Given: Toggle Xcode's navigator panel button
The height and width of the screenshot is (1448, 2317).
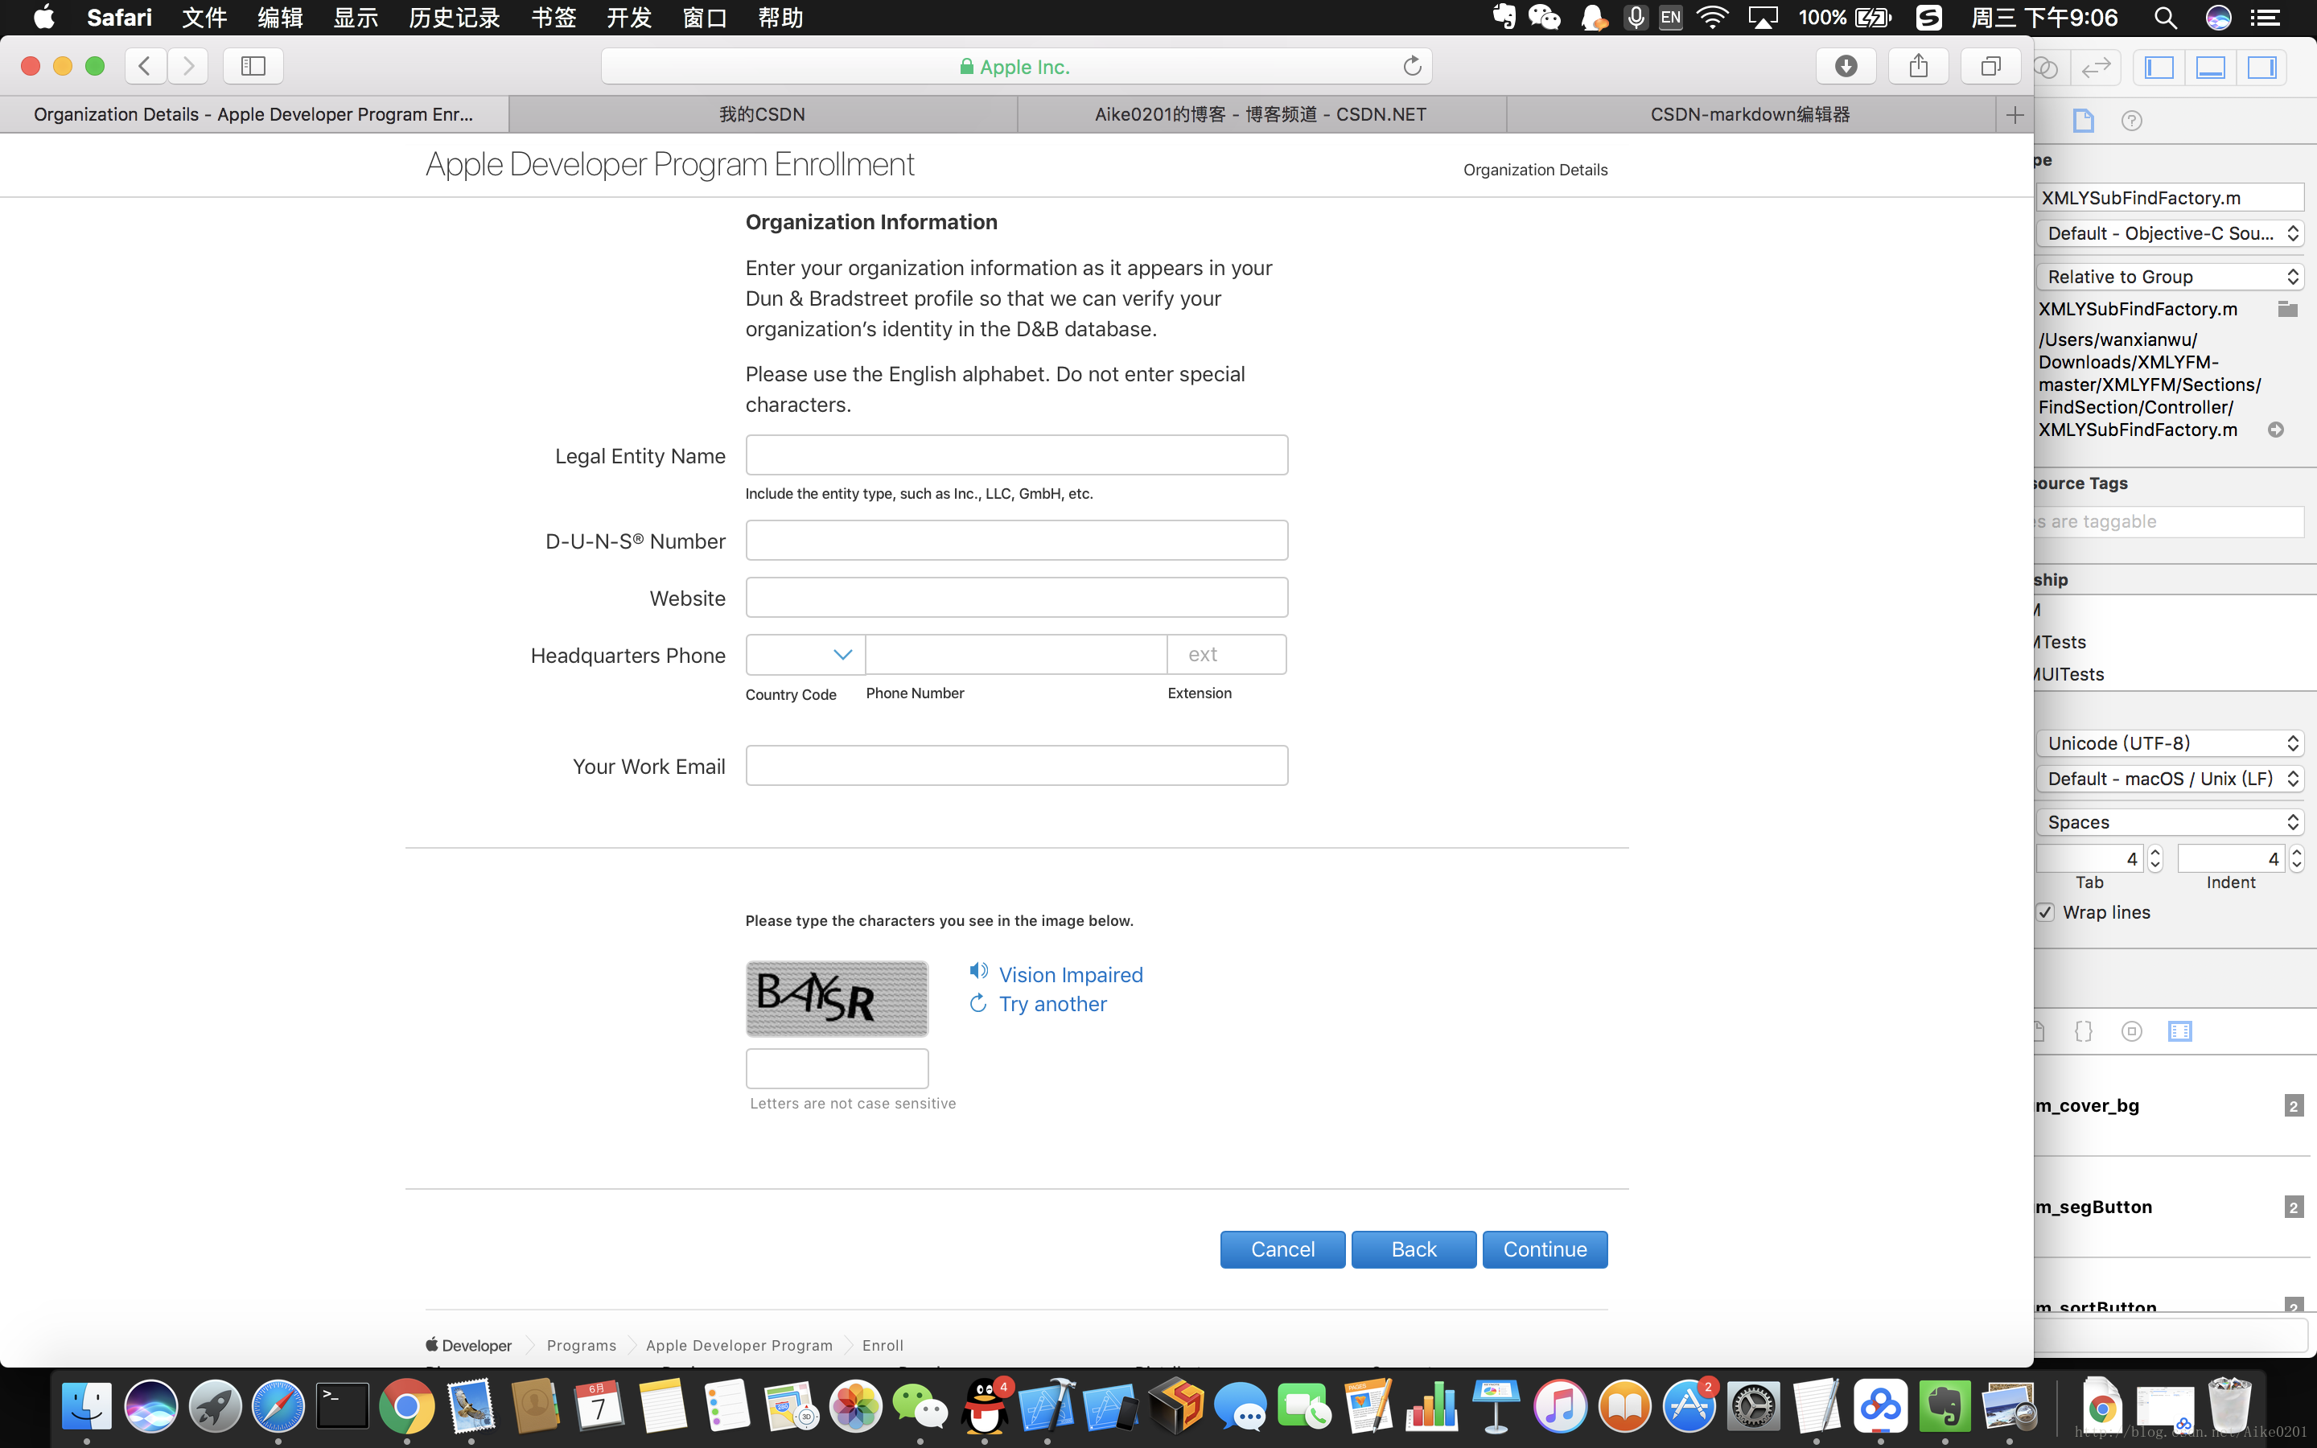Looking at the screenshot, I should tap(2159, 67).
